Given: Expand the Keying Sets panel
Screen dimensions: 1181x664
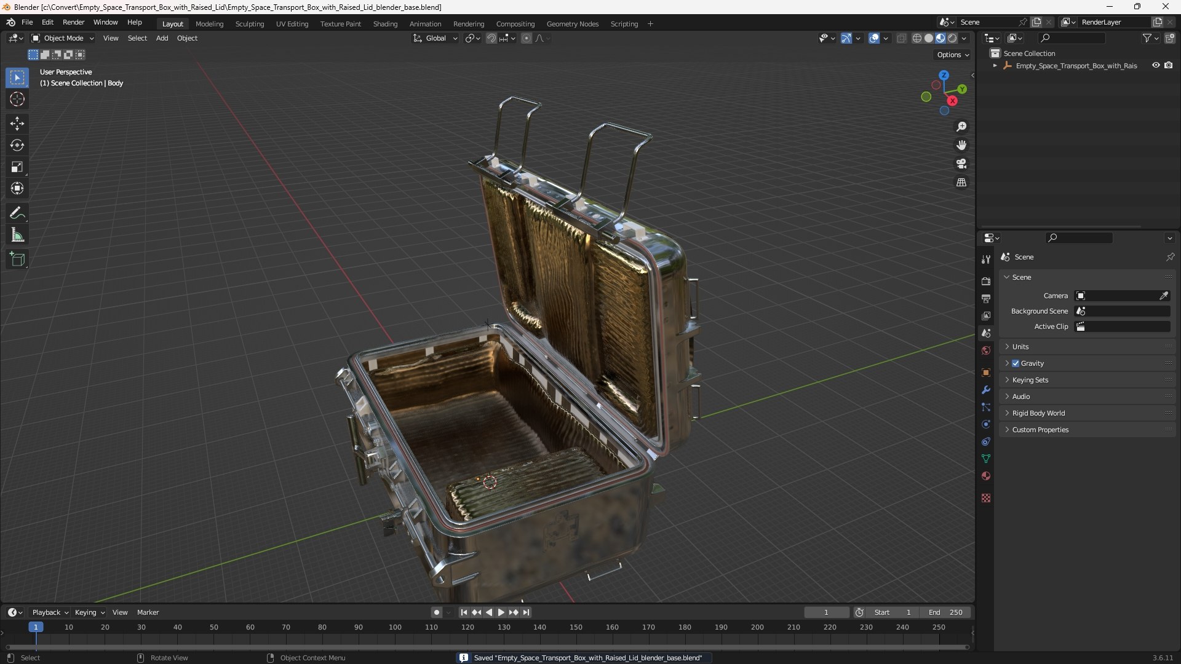Looking at the screenshot, I should coord(1087,380).
